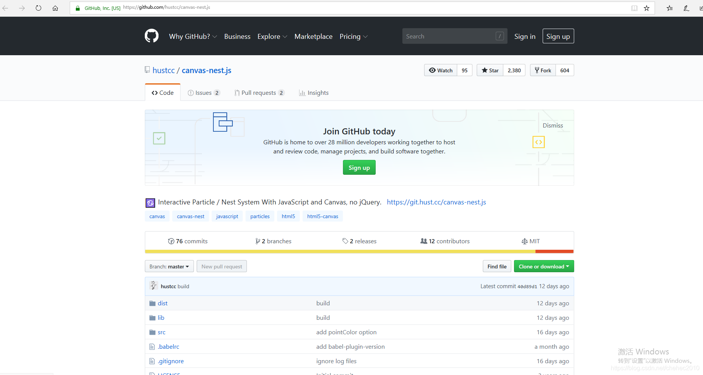Click the New pull request button
Image resolution: width=703 pixels, height=375 pixels.
pos(222,266)
